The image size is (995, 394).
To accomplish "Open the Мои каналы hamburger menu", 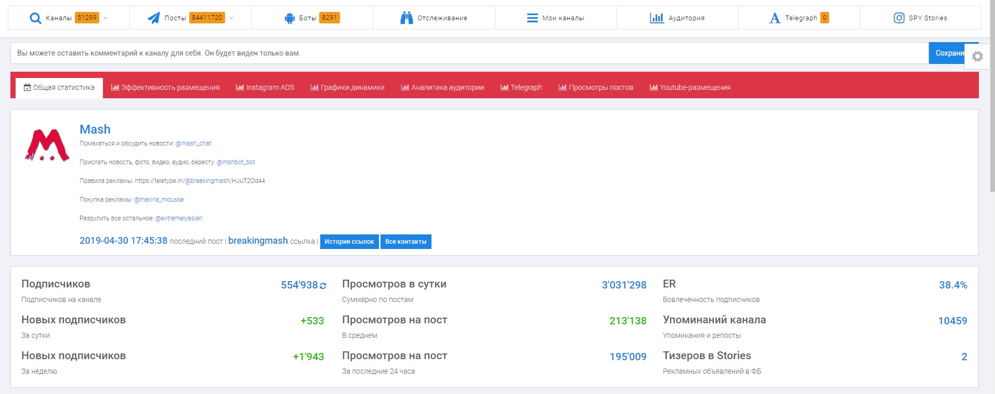I will tap(532, 18).
